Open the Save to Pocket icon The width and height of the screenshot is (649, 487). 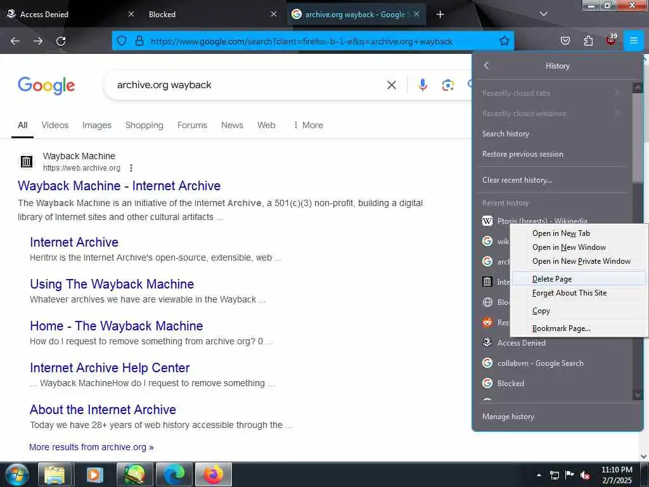pos(565,41)
